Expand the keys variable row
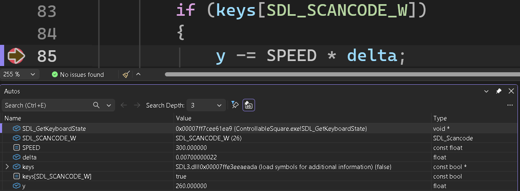 pos(7,167)
